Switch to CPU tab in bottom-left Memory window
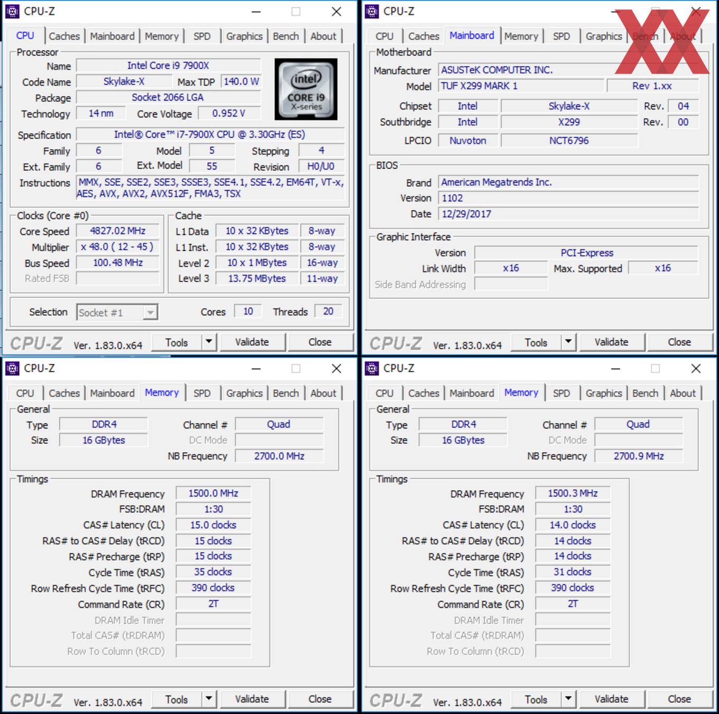This screenshot has width=719, height=714. (25, 393)
